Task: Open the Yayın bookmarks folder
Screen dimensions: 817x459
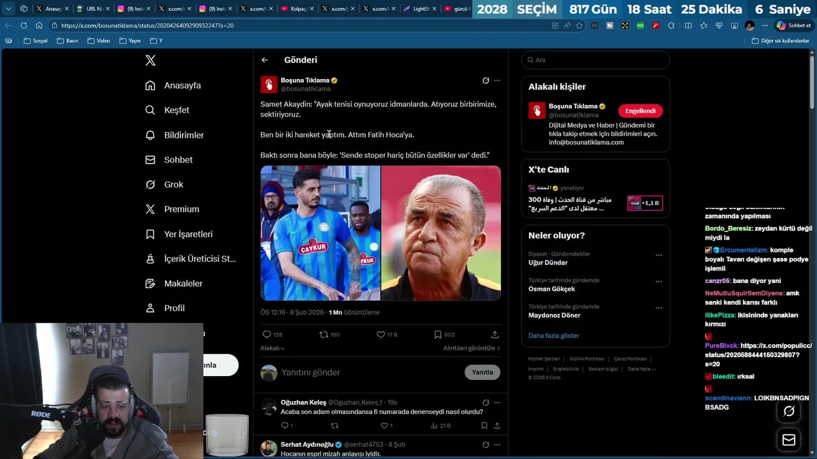Action: [x=130, y=41]
